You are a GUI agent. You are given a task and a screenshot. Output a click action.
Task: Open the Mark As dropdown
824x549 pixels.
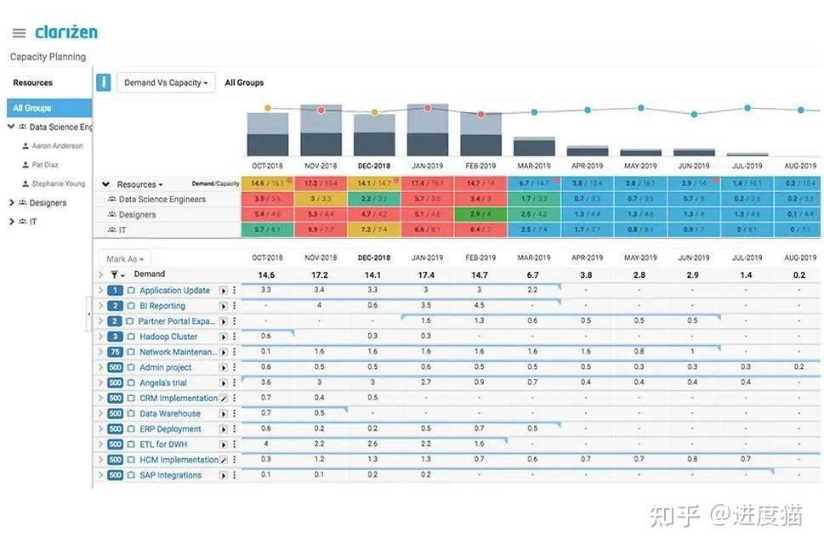(125, 259)
